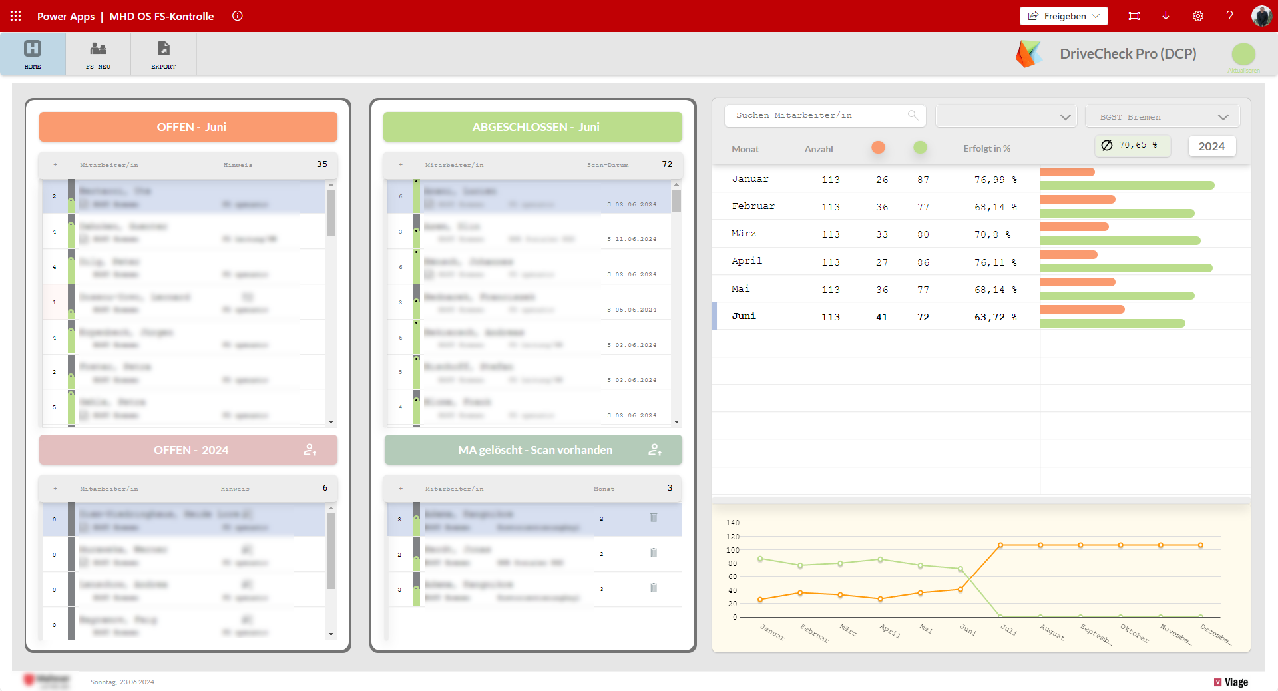This screenshot has height=691, width=1278.
Task: Open the settings gear in top bar
Action: click(x=1197, y=16)
